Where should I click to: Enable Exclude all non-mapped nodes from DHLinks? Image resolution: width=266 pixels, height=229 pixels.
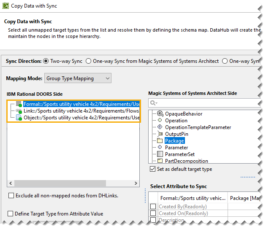pyautogui.click(x=11, y=196)
